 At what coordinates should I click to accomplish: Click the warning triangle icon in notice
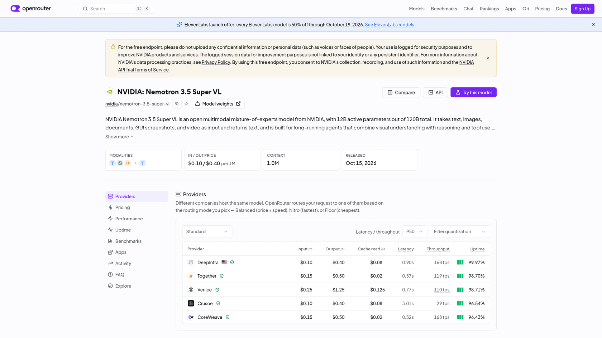coord(113,46)
